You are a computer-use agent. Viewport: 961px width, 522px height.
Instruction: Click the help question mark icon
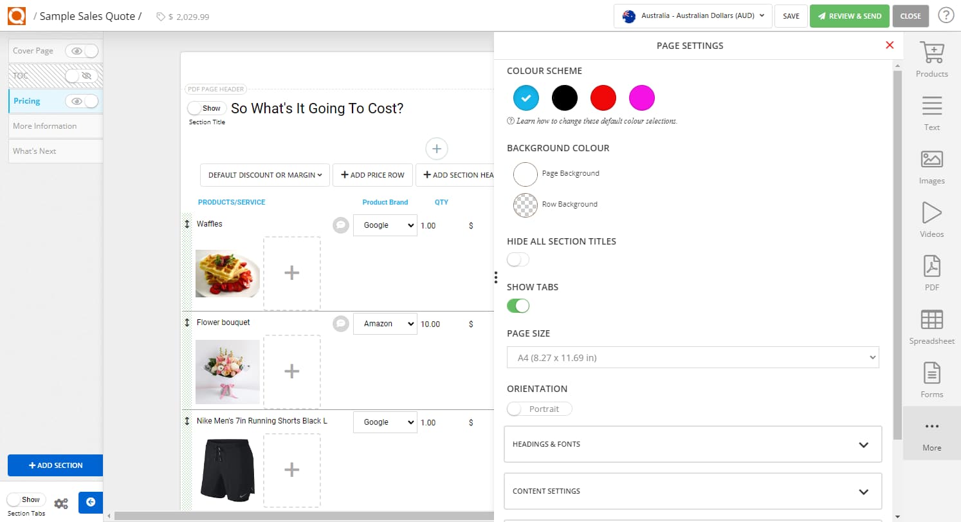[946, 15]
